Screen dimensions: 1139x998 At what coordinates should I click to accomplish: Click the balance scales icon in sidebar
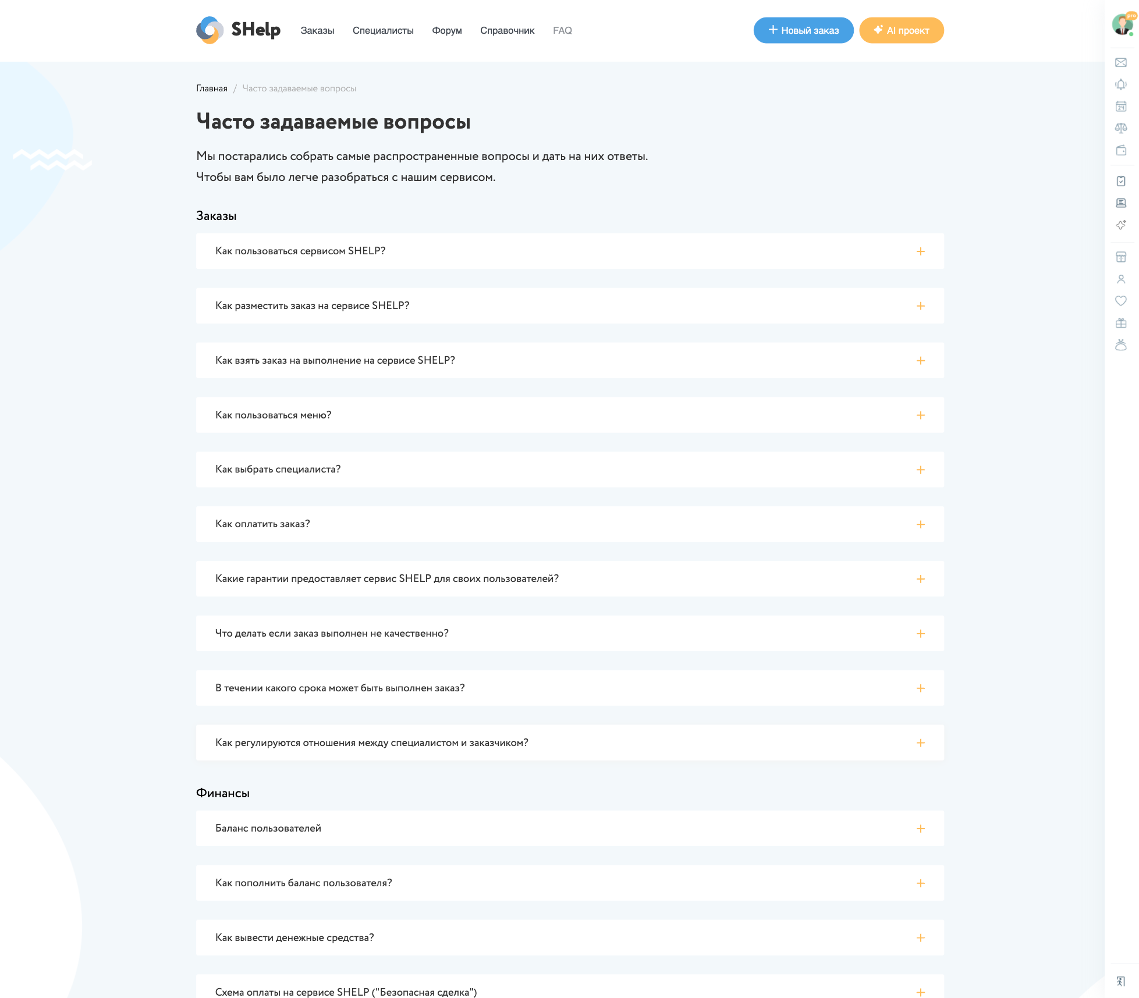coord(1120,128)
